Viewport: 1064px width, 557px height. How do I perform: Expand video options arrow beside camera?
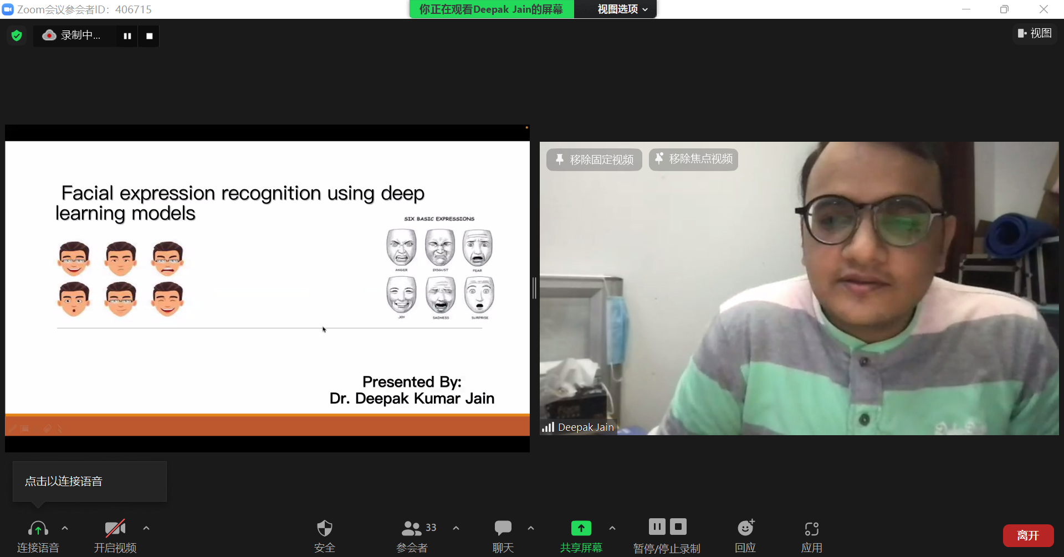pyautogui.click(x=146, y=528)
